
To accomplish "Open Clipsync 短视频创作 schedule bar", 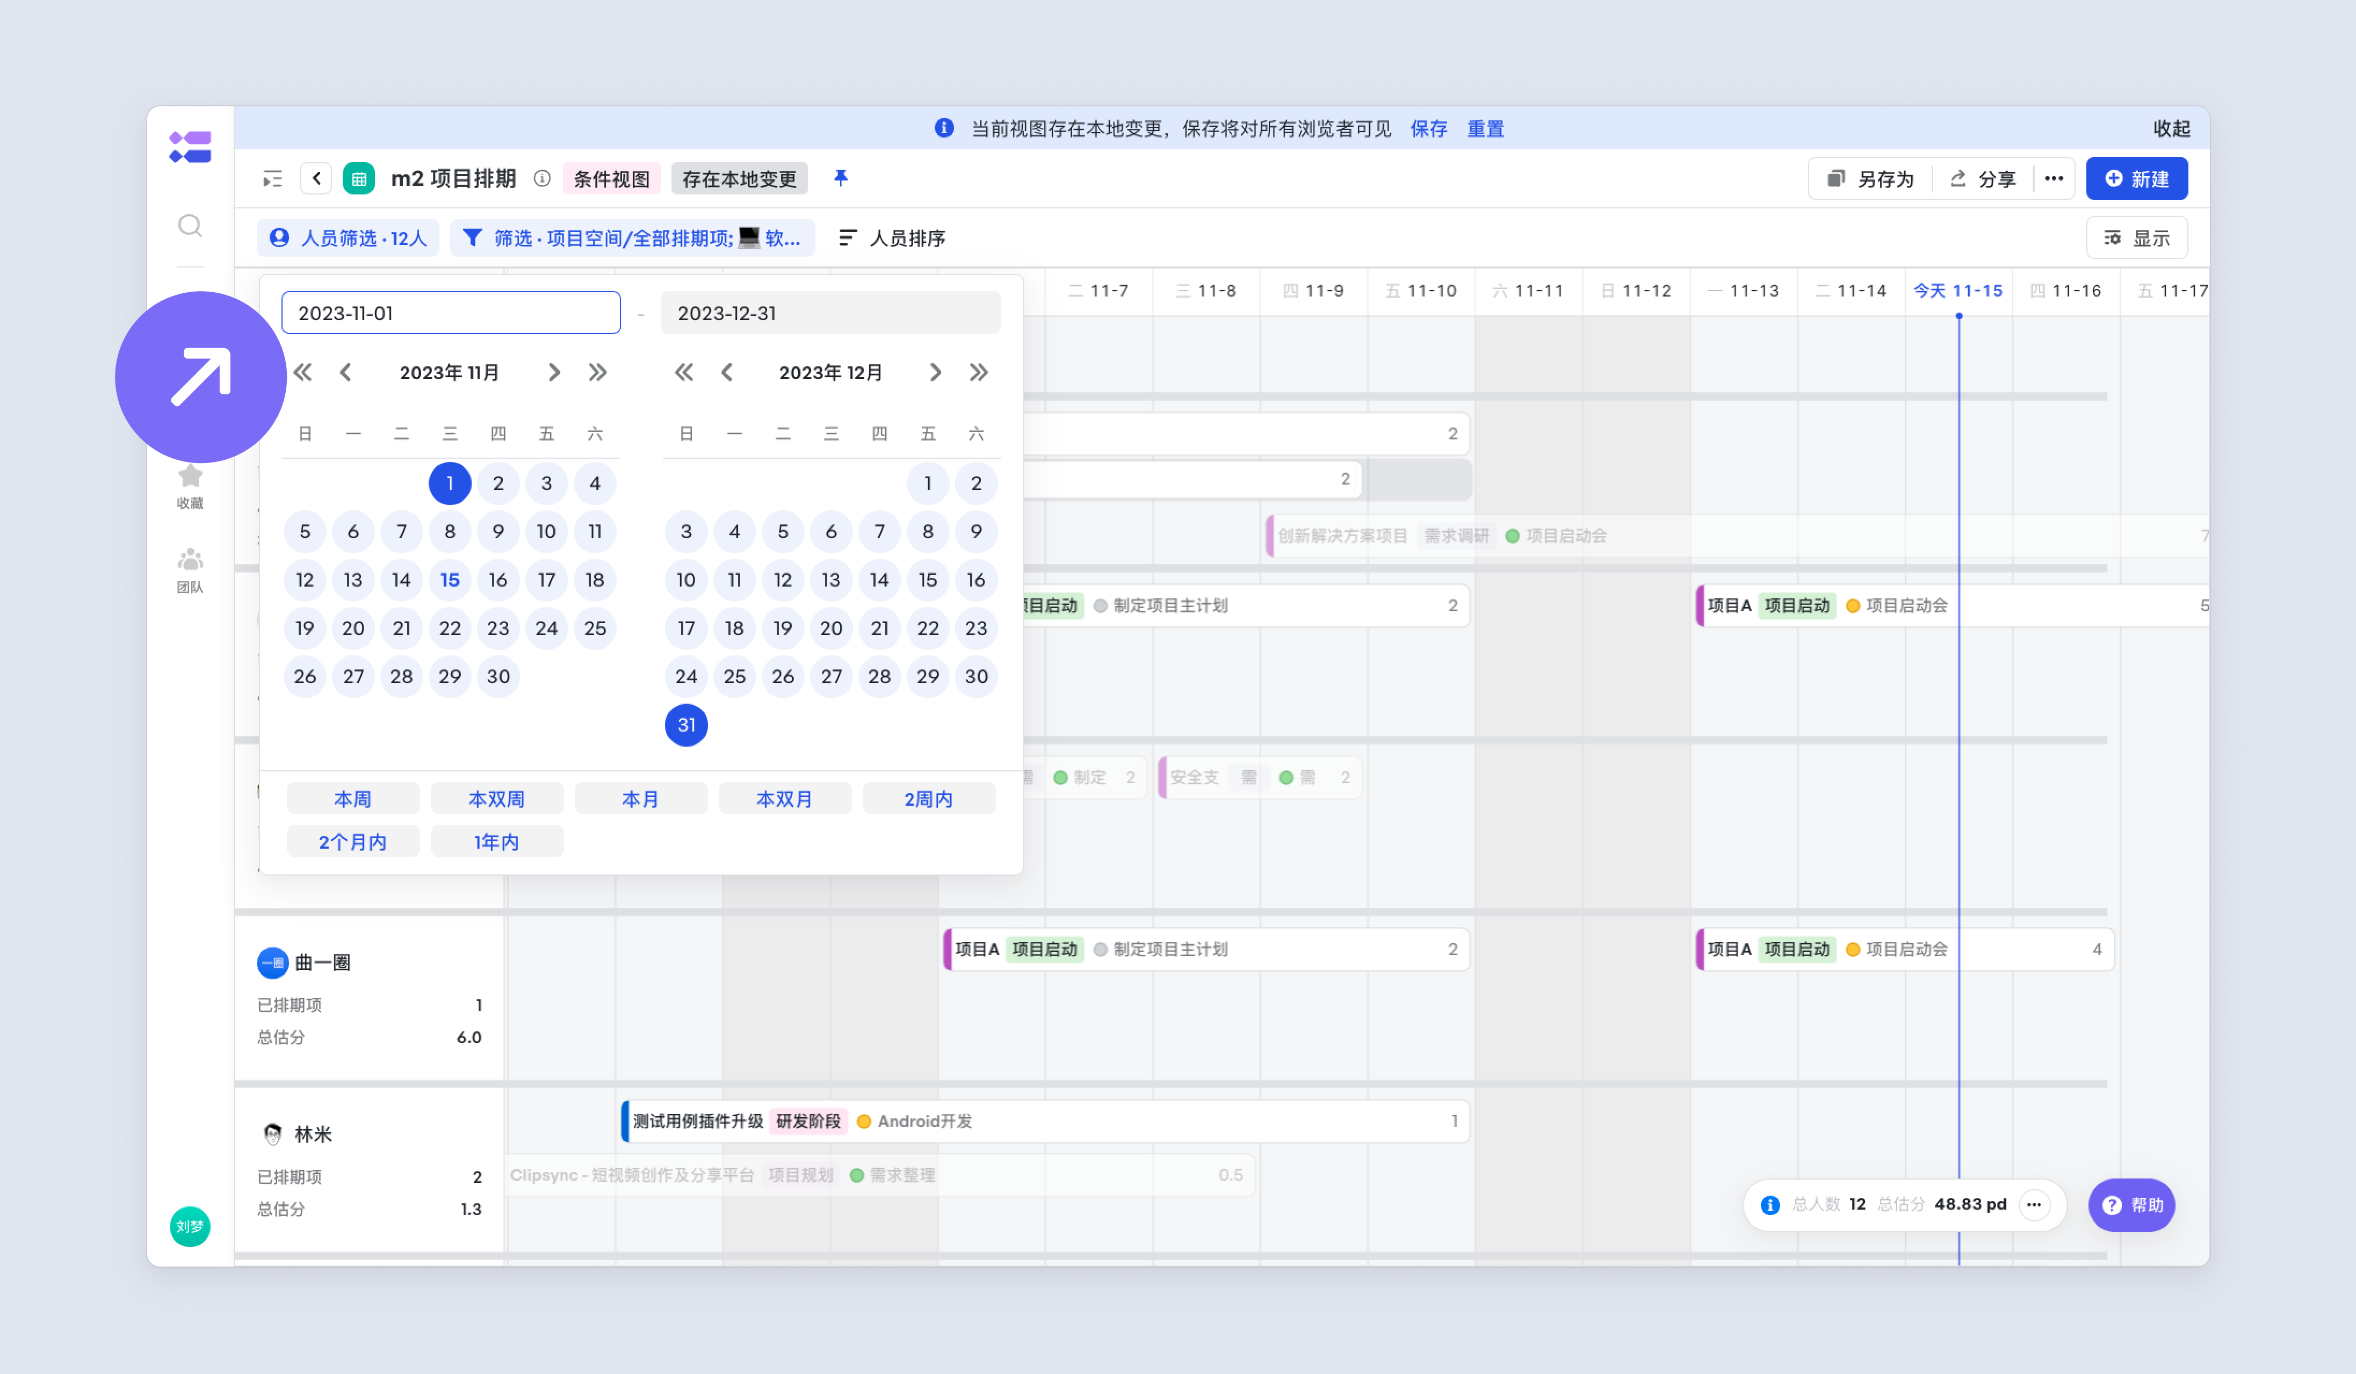I will click(x=879, y=1175).
